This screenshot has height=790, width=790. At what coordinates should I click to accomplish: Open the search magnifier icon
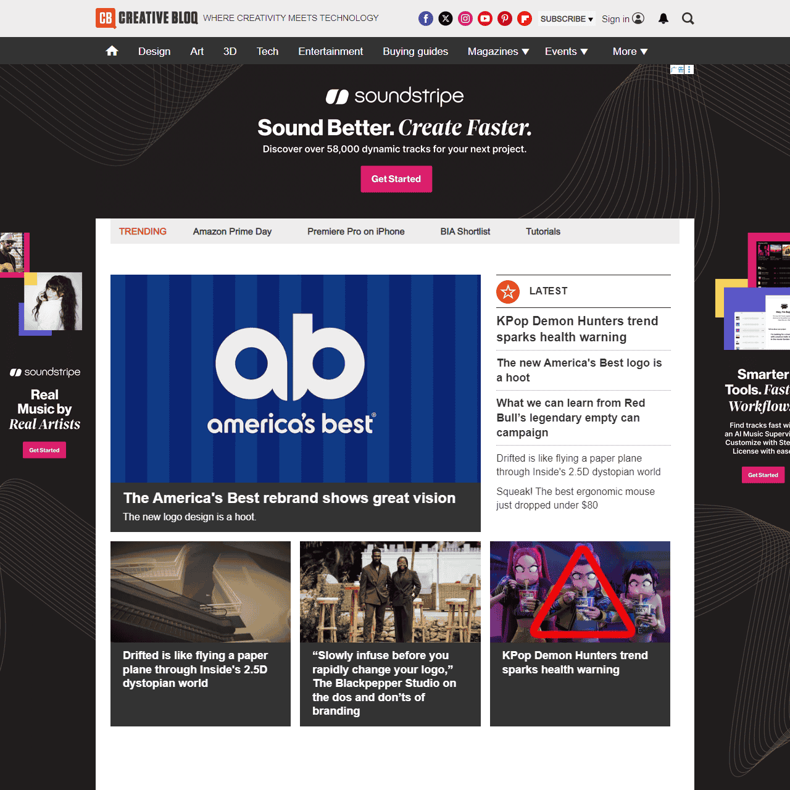pyautogui.click(x=688, y=19)
